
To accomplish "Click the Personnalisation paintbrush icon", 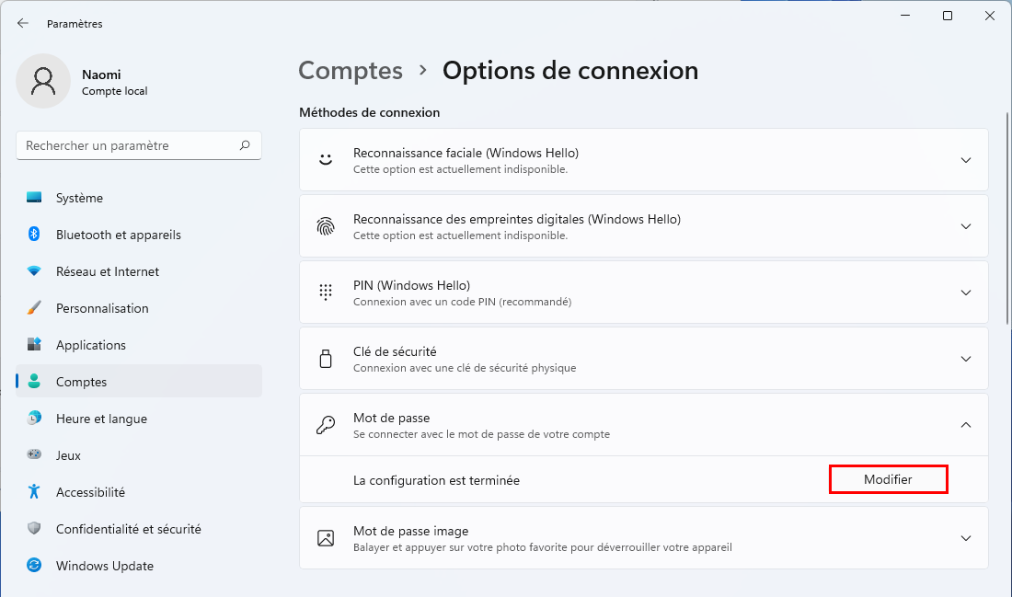I will [34, 308].
